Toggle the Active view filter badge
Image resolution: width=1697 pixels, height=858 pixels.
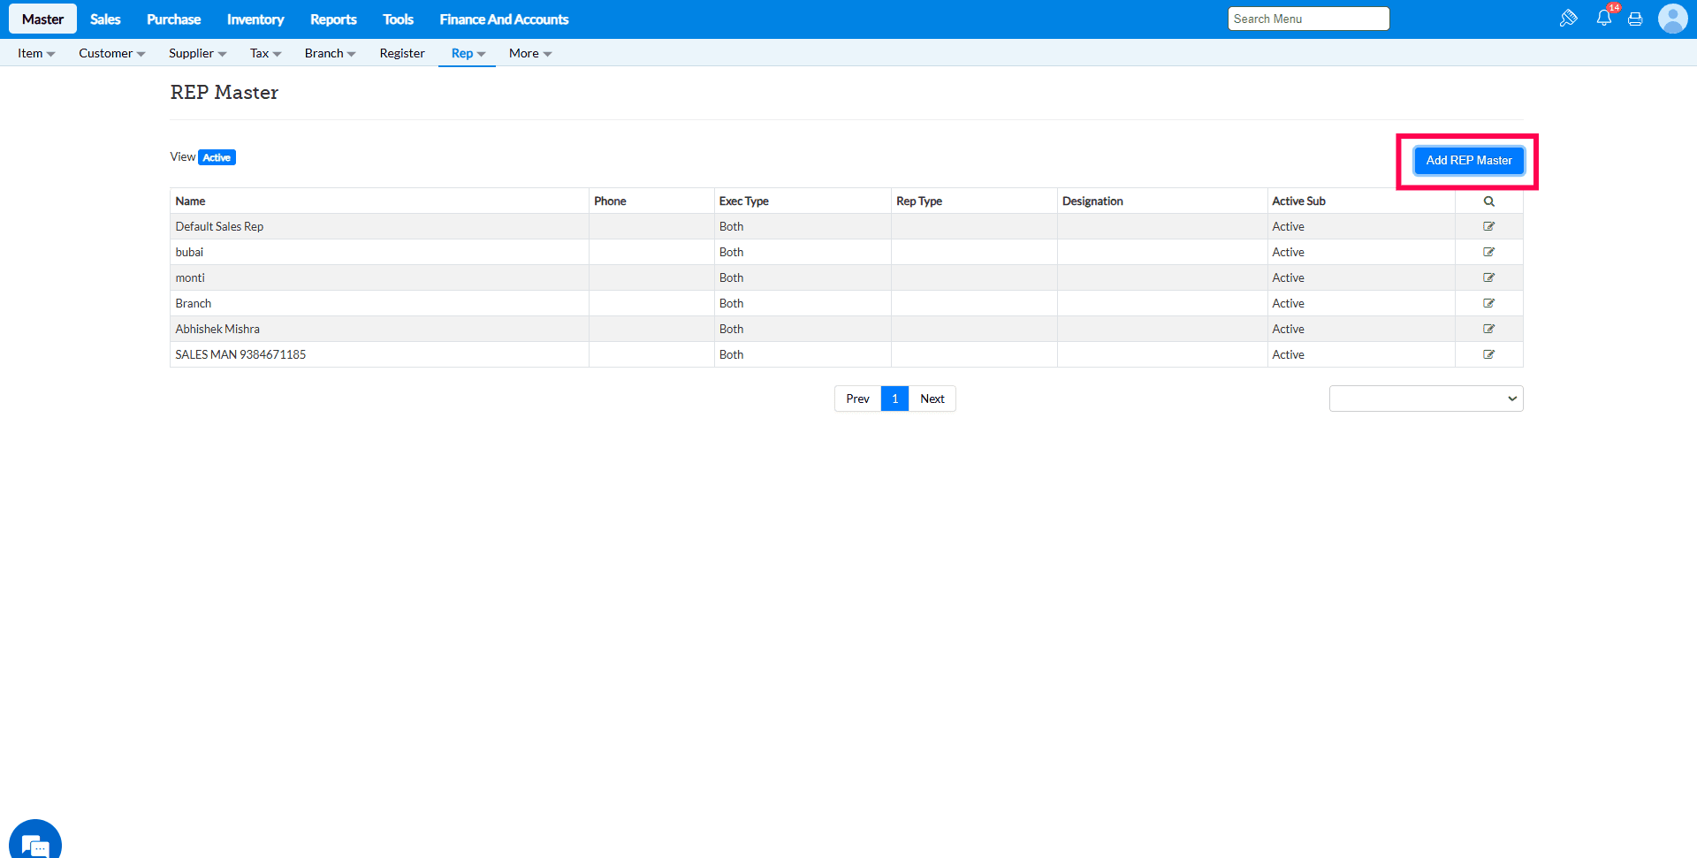[217, 157]
